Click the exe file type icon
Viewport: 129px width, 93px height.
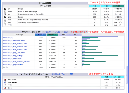[5, 20]
